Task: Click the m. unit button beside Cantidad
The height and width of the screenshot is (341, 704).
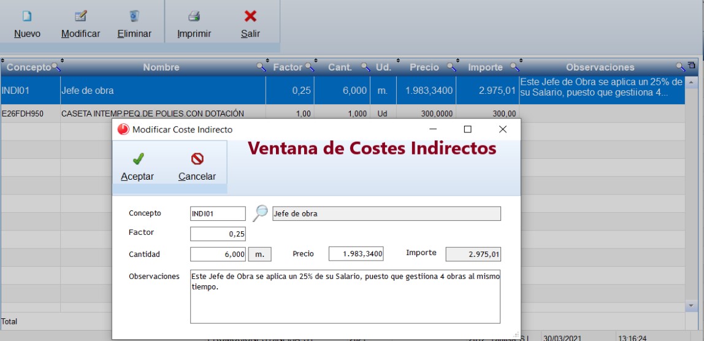Action: coord(259,254)
